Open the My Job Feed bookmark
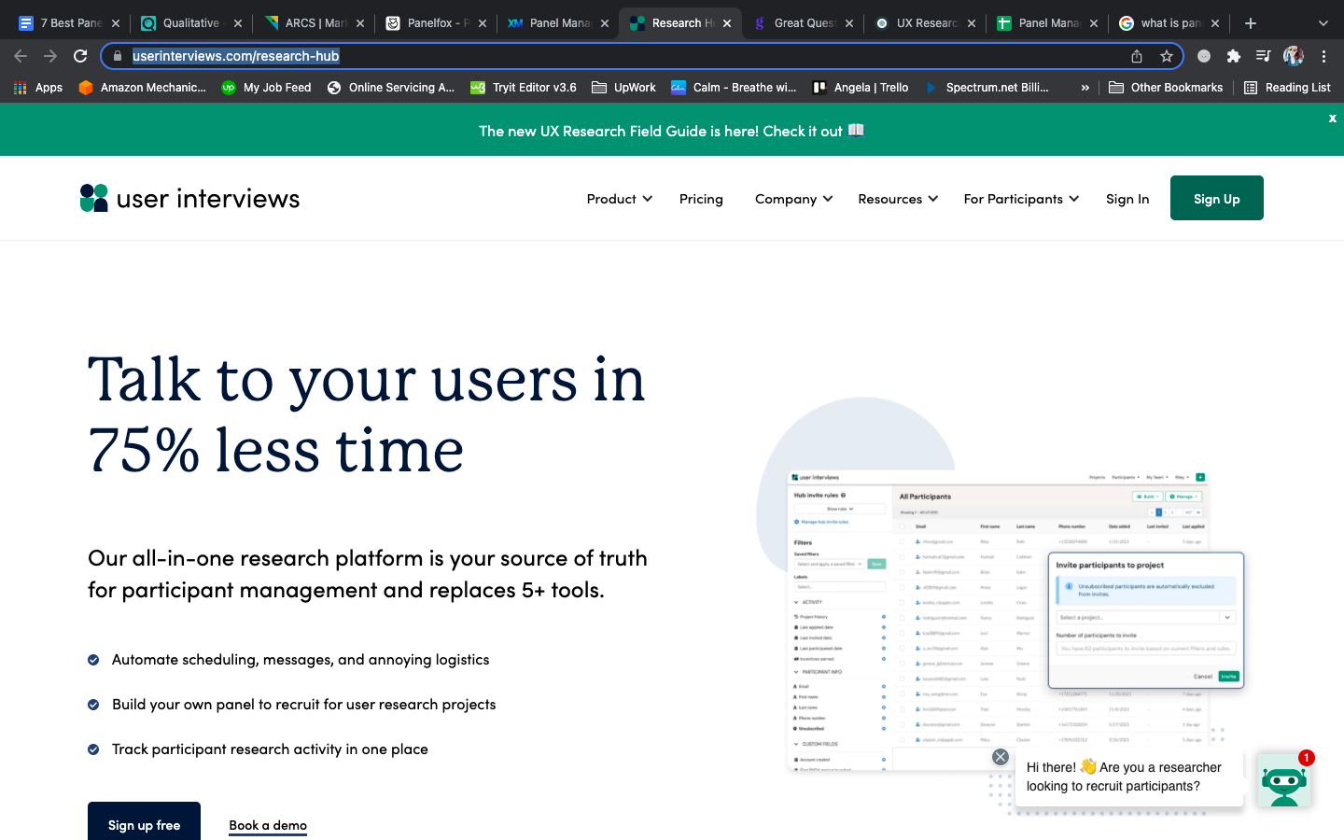 [266, 88]
